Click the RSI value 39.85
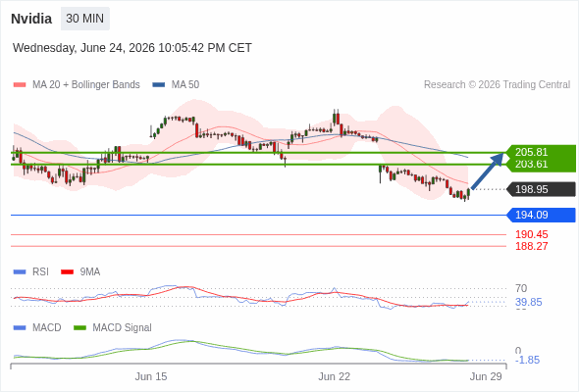The width and height of the screenshot is (579, 392). point(528,303)
